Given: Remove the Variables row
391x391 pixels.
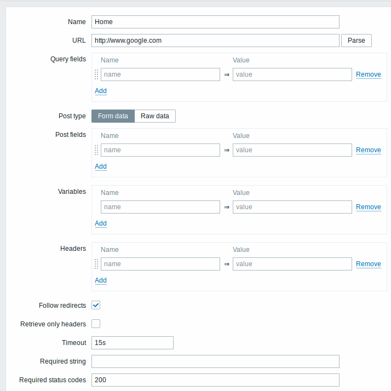Looking at the screenshot, I should coord(369,207).
